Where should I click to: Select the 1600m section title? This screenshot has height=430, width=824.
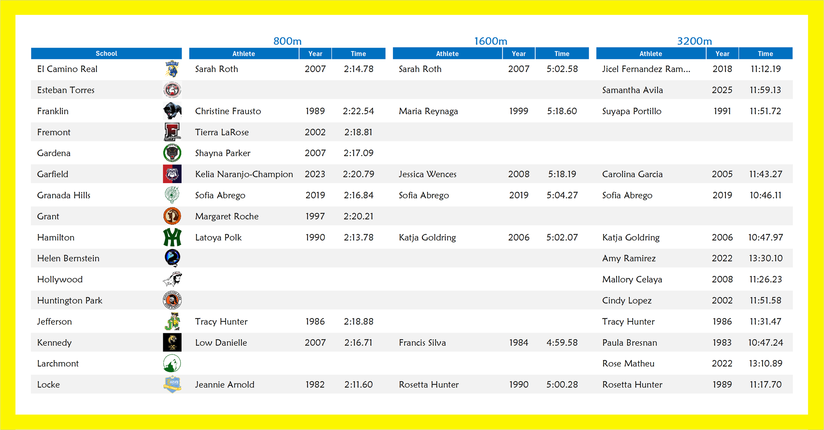(x=490, y=41)
